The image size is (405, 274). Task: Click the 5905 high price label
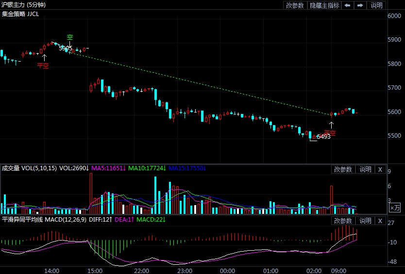(65, 48)
